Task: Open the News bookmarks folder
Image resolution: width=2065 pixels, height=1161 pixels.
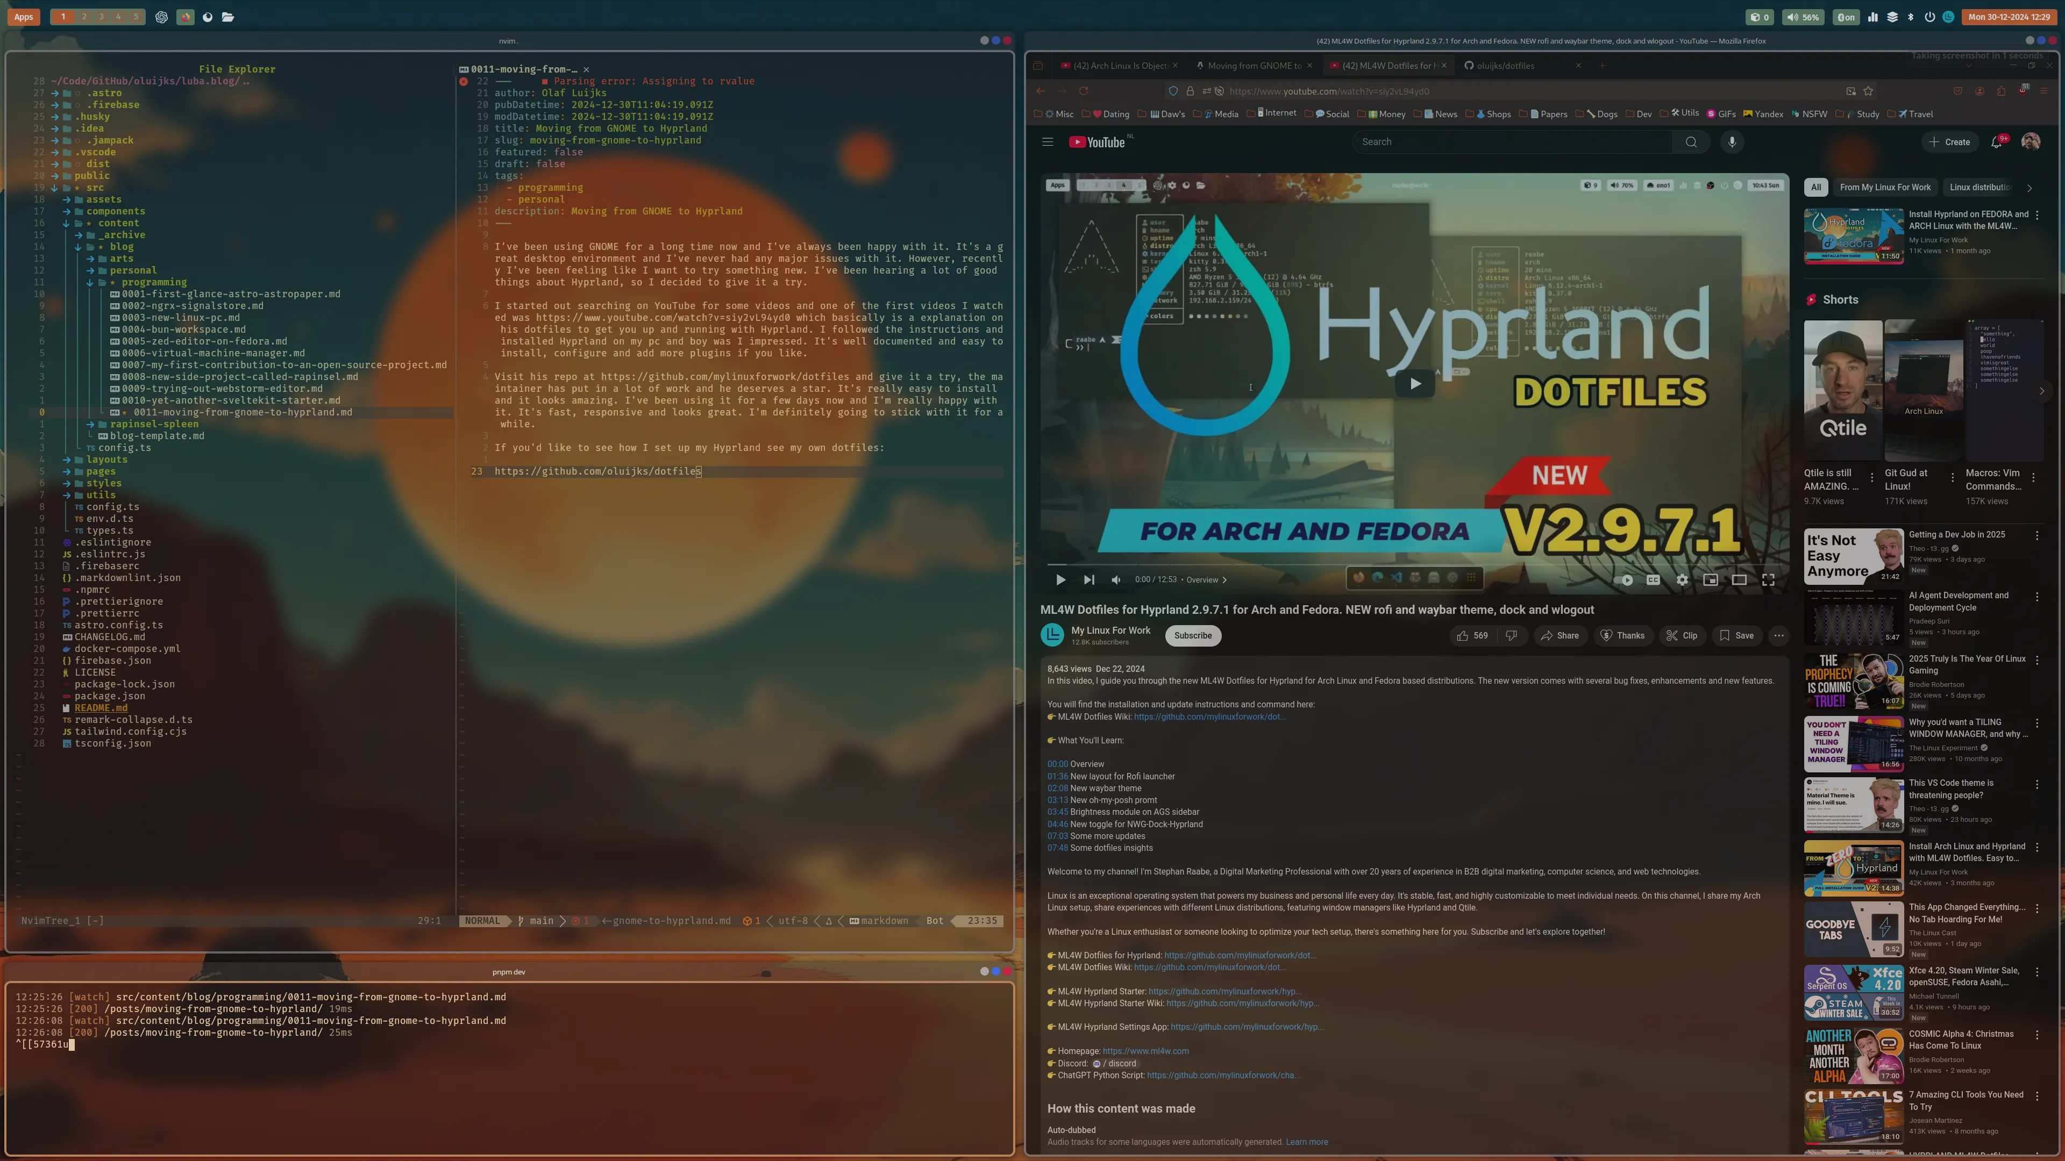Action: pos(1440,114)
